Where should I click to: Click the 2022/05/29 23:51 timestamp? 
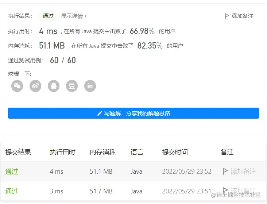[x=187, y=191]
